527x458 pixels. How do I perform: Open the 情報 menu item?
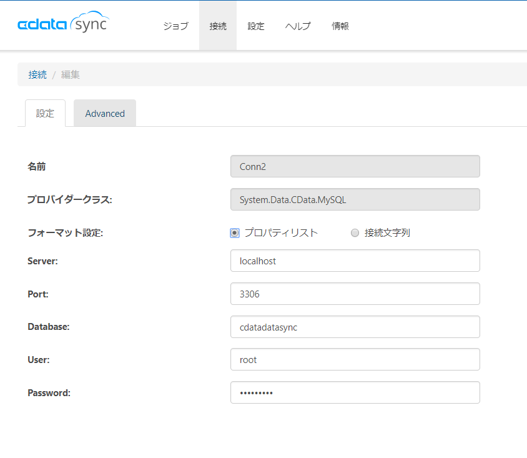(340, 26)
